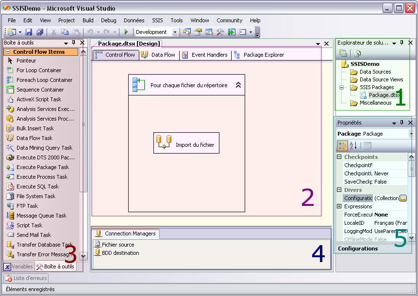Click the Undo arrow icon in the toolbar

(x=90, y=32)
